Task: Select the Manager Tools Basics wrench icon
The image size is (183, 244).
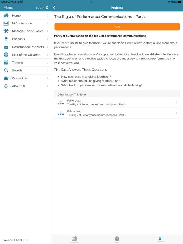Action: pyautogui.click(x=6, y=31)
